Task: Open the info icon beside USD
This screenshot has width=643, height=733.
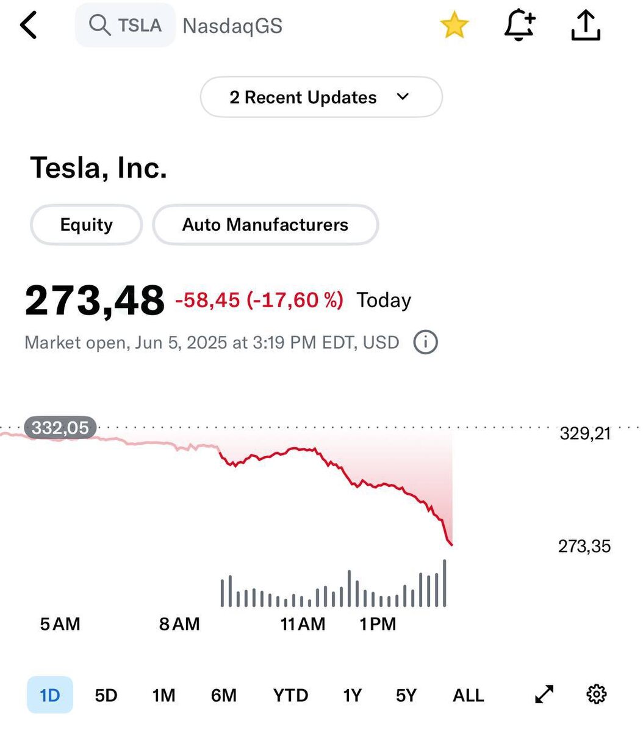Action: point(425,343)
